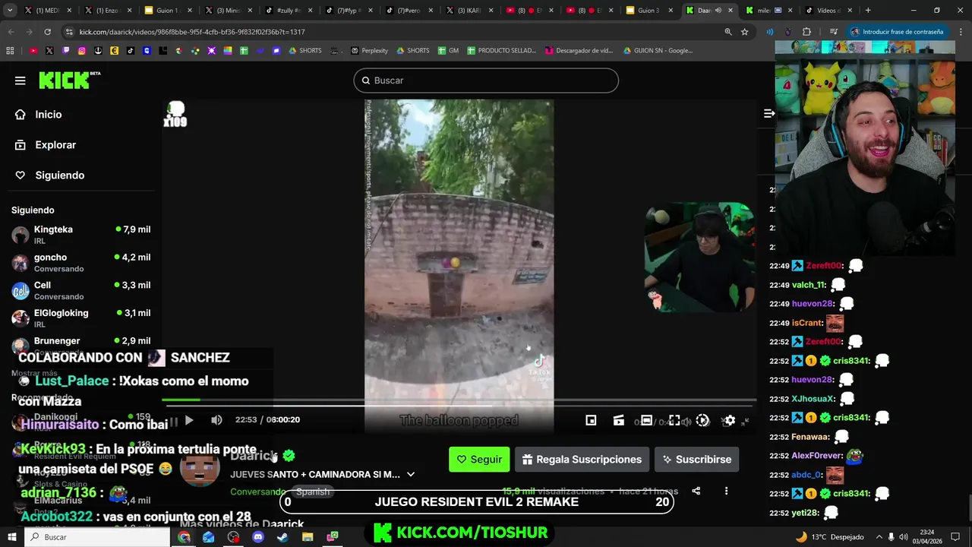Click the Windows Start button
Viewport: 972px width, 547px height.
click(x=11, y=537)
